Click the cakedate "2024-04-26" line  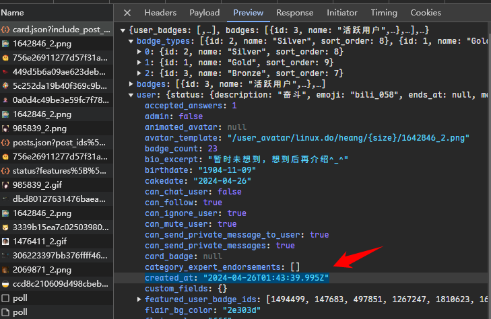198,181
